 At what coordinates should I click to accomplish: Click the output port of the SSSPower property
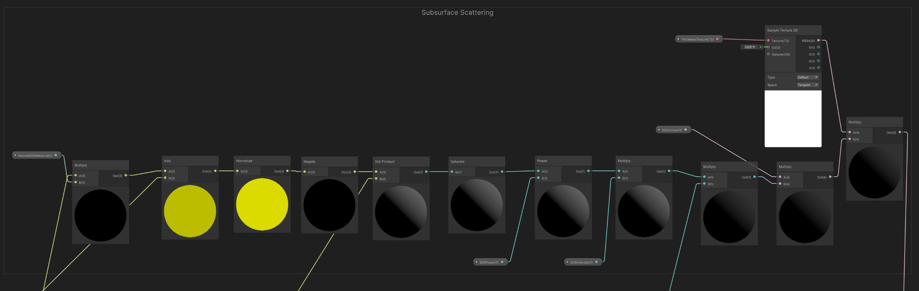coord(502,262)
